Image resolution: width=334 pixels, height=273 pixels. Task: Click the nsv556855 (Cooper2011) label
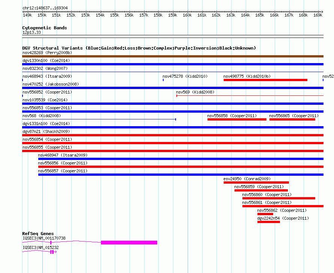pyautogui.click(x=47, y=147)
